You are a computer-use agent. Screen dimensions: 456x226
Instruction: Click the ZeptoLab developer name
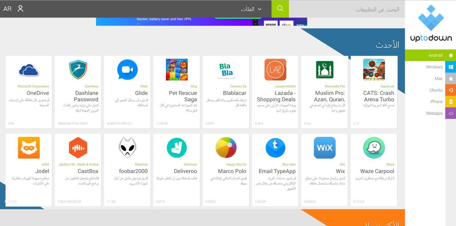click(387, 86)
